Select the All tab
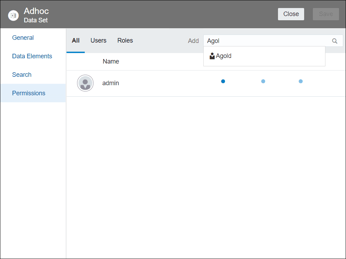346x259 pixels. coord(76,40)
